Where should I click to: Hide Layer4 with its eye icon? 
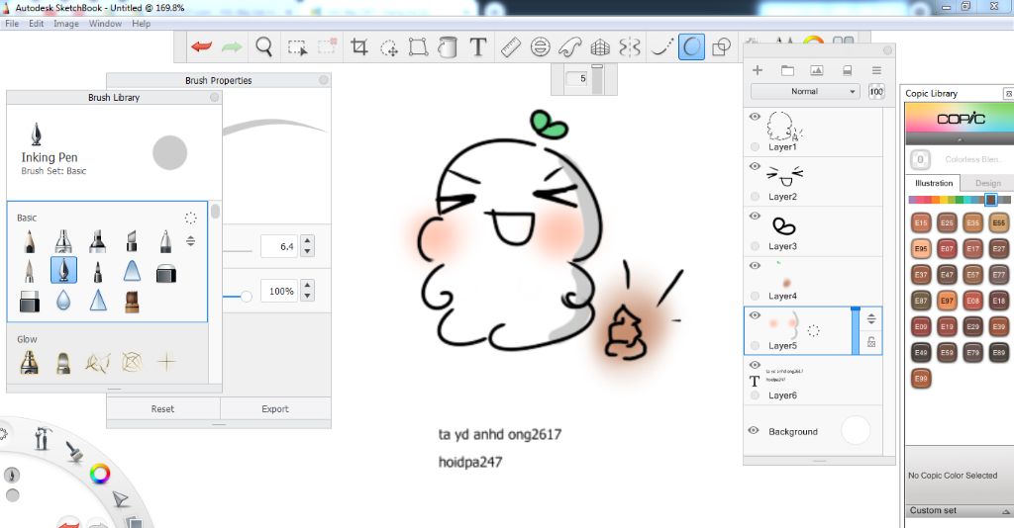(x=755, y=266)
